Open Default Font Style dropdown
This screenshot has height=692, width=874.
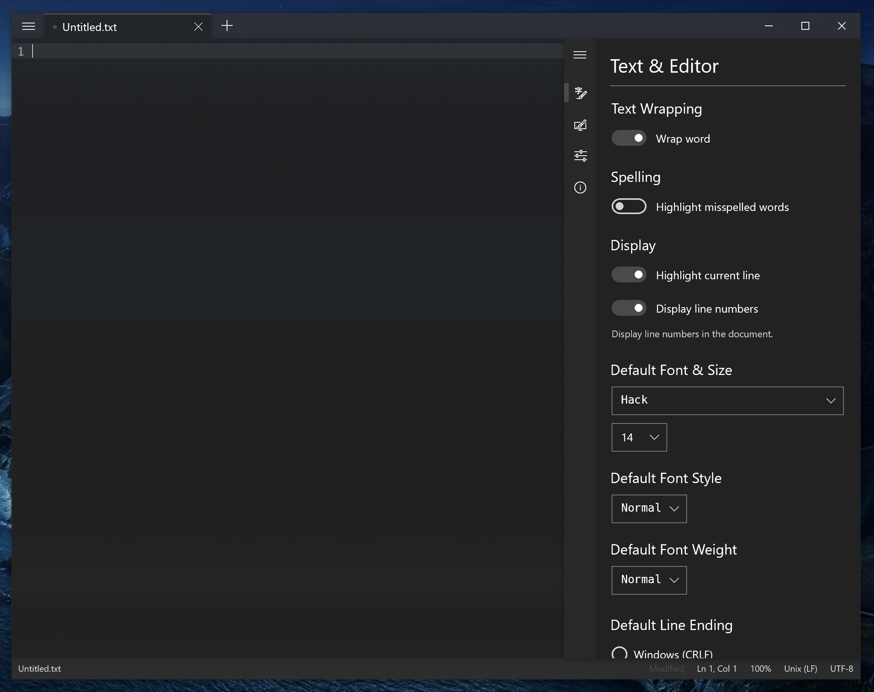(649, 508)
